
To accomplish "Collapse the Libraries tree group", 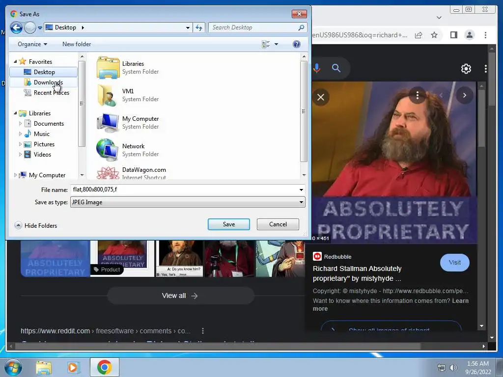I will click(x=15, y=113).
